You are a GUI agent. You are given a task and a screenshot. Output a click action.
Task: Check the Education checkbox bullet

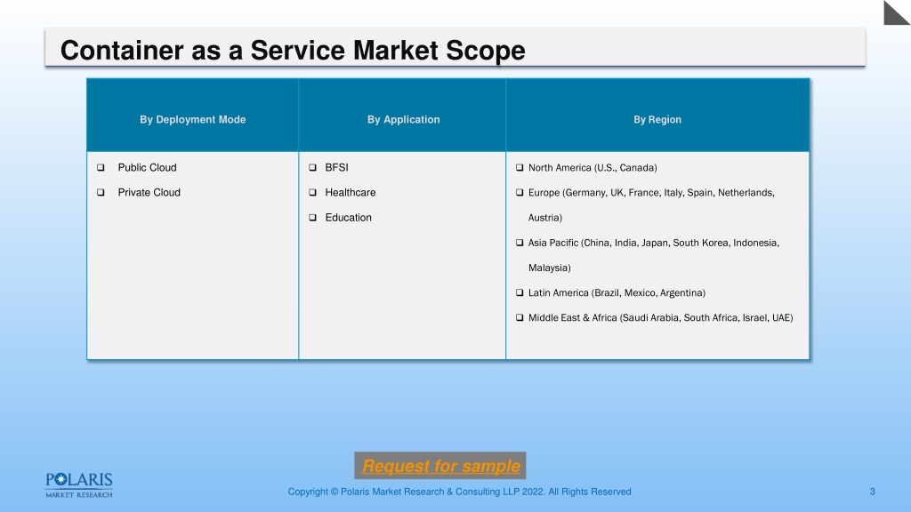312,217
